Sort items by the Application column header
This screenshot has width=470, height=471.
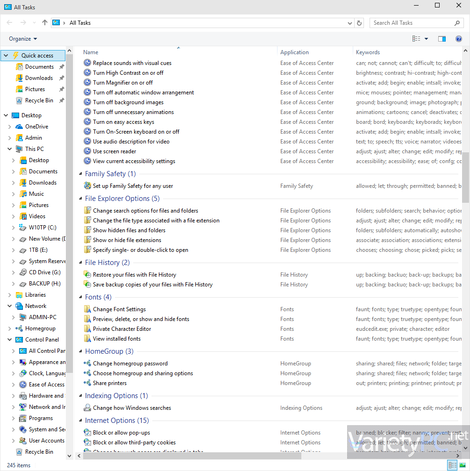(294, 52)
